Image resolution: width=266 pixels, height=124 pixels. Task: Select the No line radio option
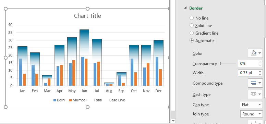[x=192, y=18]
